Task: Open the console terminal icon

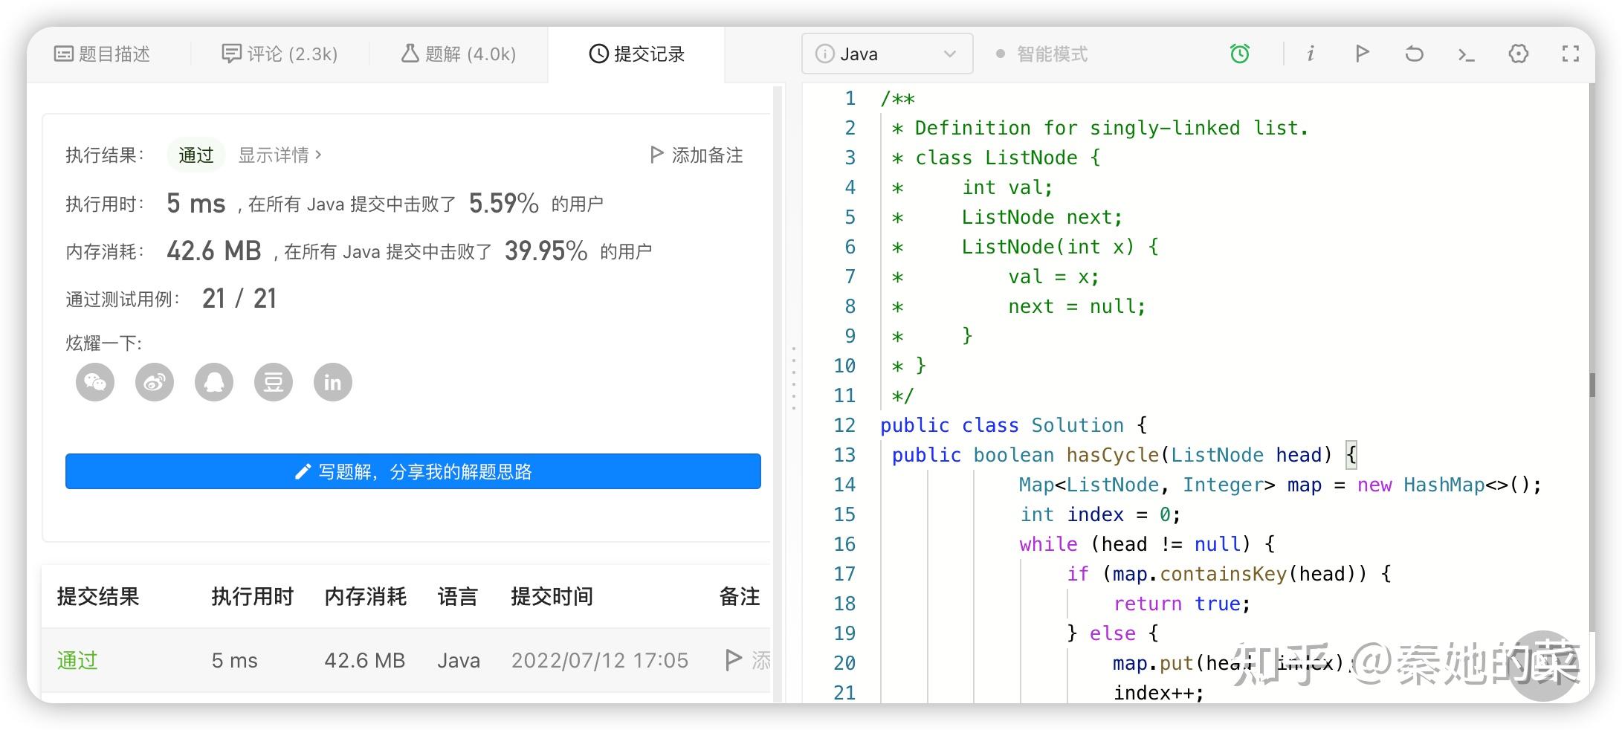Action: 1466,54
